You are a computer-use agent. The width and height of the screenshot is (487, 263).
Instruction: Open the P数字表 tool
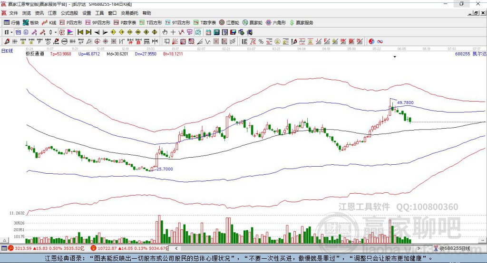click(125, 23)
